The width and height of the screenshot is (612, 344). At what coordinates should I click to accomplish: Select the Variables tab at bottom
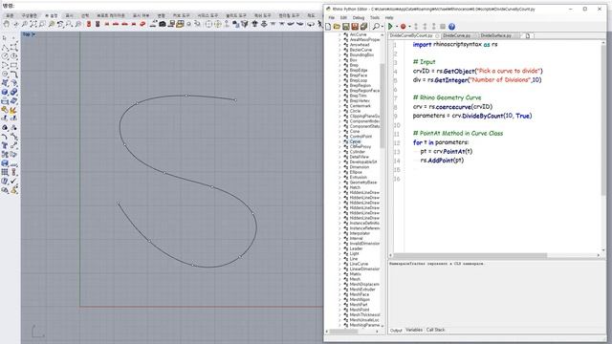414,330
